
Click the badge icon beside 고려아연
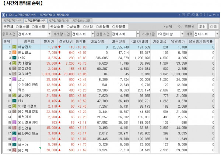point(14,74)
